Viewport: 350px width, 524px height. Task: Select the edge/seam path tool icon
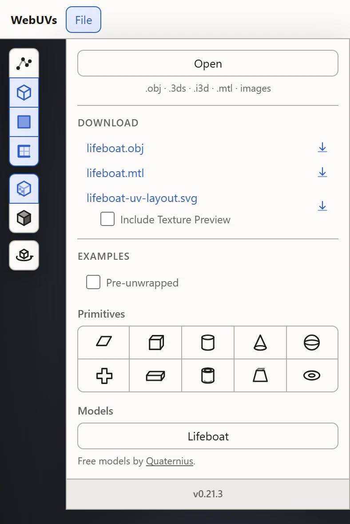pyautogui.click(x=24, y=63)
